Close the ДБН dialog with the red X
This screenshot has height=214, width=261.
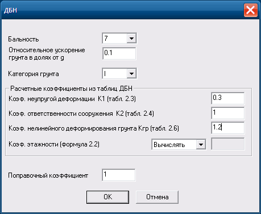click(x=250, y=10)
